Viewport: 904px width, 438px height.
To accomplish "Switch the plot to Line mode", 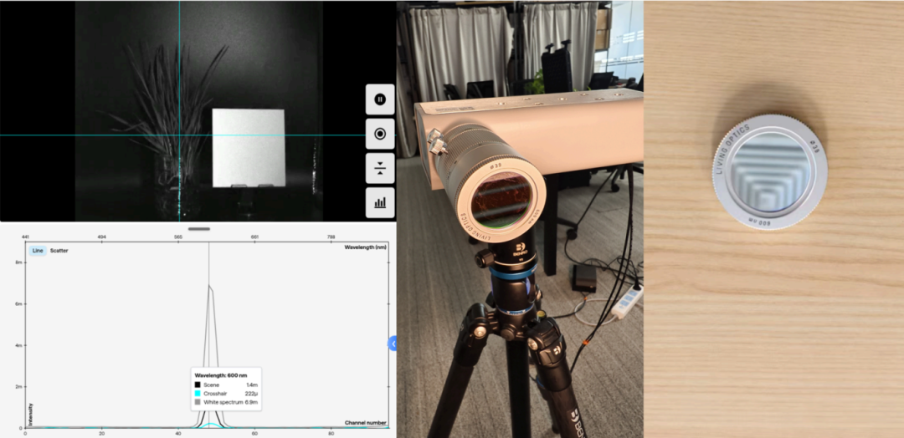I will point(38,251).
